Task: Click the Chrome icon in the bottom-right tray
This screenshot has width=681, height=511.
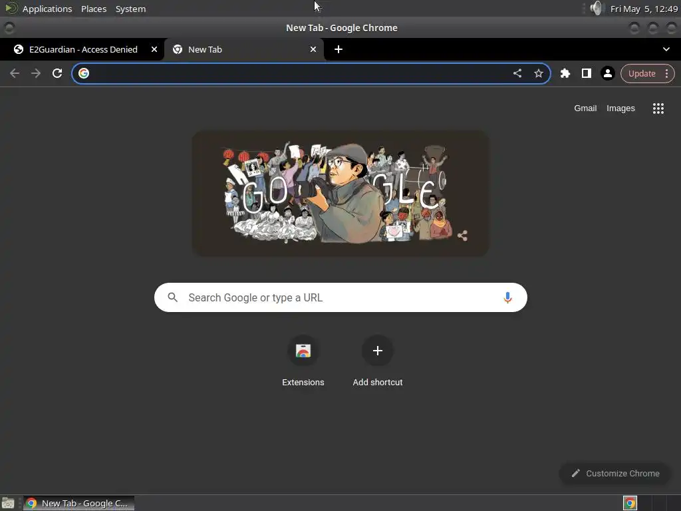Action: [x=630, y=503]
